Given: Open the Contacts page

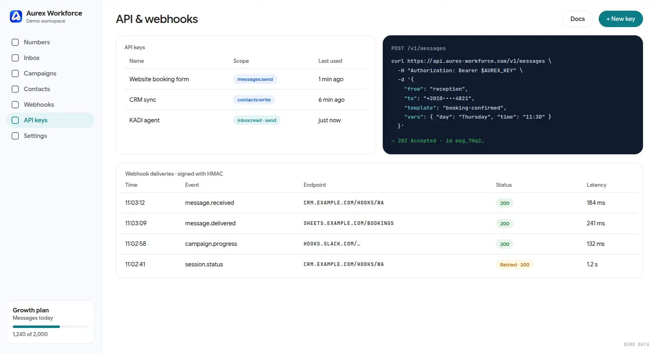Looking at the screenshot, I should coord(51,89).
